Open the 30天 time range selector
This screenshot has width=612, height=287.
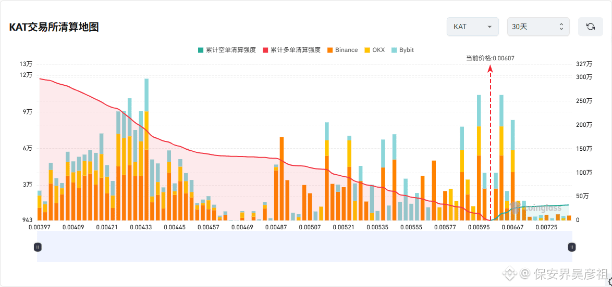coord(538,27)
